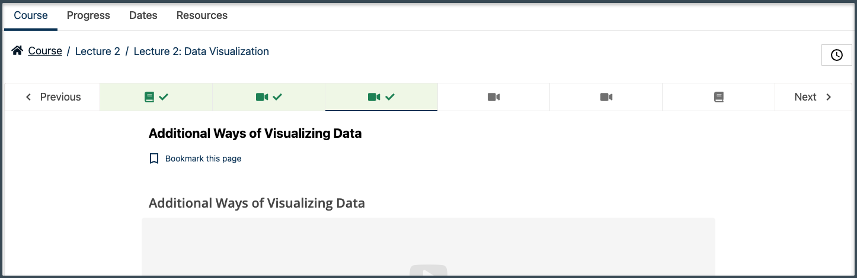Open the second uncompleted video unit
857x278 pixels.
tap(606, 97)
